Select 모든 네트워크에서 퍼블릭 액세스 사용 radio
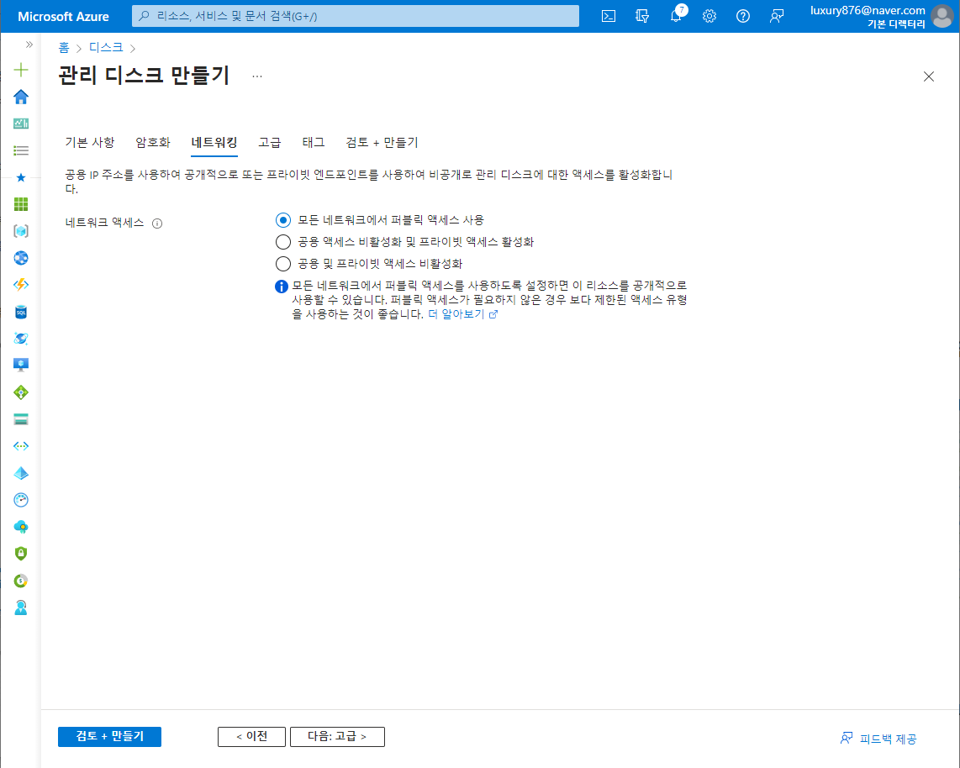This screenshot has width=960, height=768. tap(282, 219)
